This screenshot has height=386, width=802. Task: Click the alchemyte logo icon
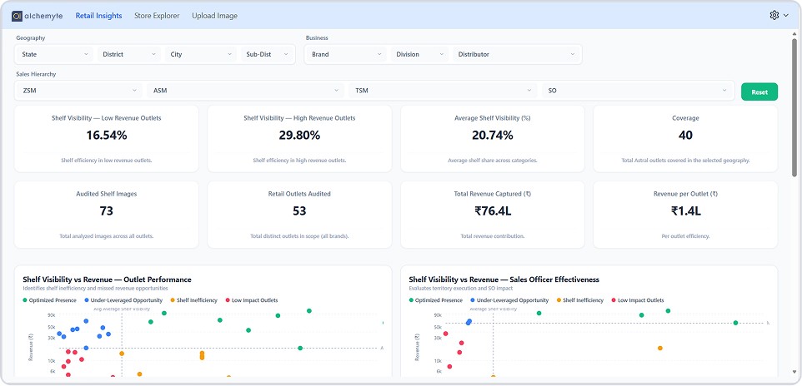[x=17, y=16]
